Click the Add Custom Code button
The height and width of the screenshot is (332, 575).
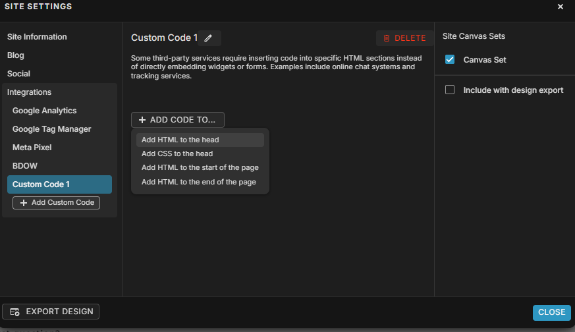pos(56,203)
